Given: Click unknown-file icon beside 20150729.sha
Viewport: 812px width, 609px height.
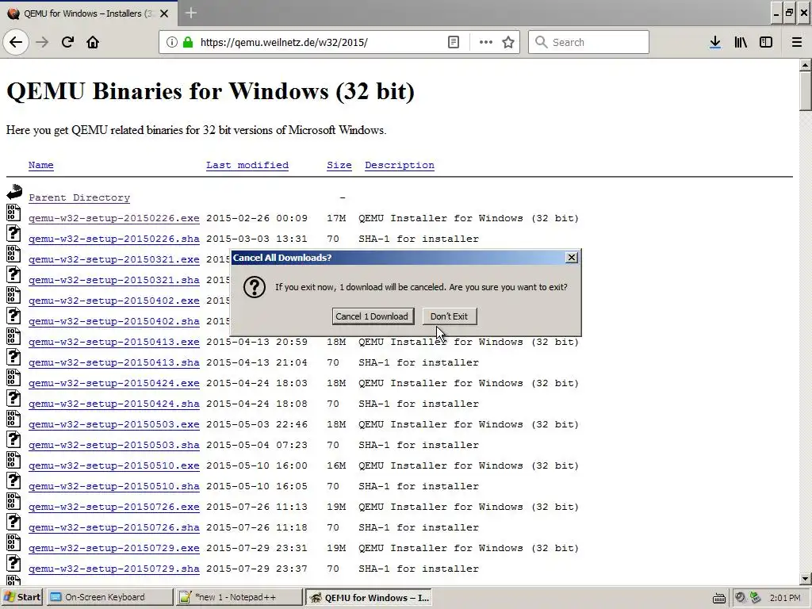Looking at the screenshot, I should coord(13,563).
